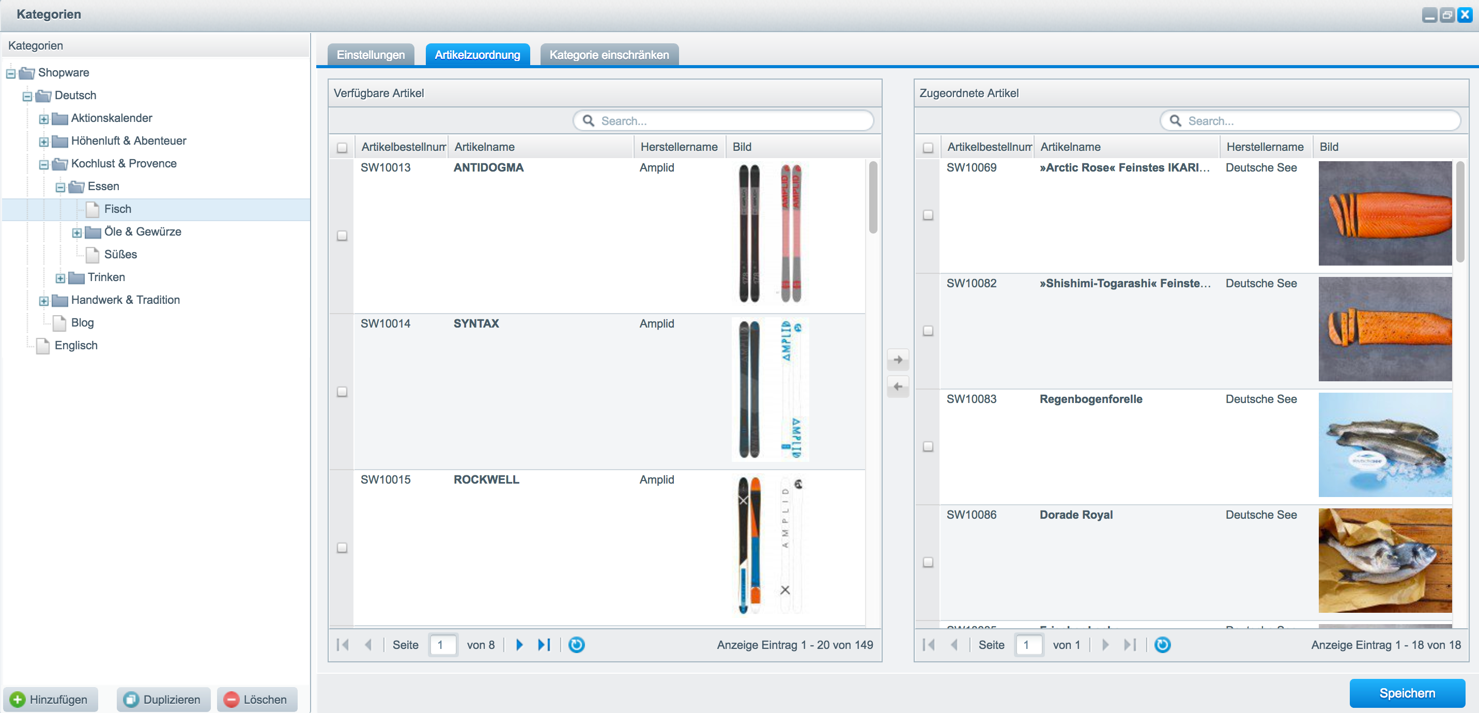Screen dimensions: 1479x713
Task: Jump to last page in Zugeordnete Artikel
Action: [1130, 645]
